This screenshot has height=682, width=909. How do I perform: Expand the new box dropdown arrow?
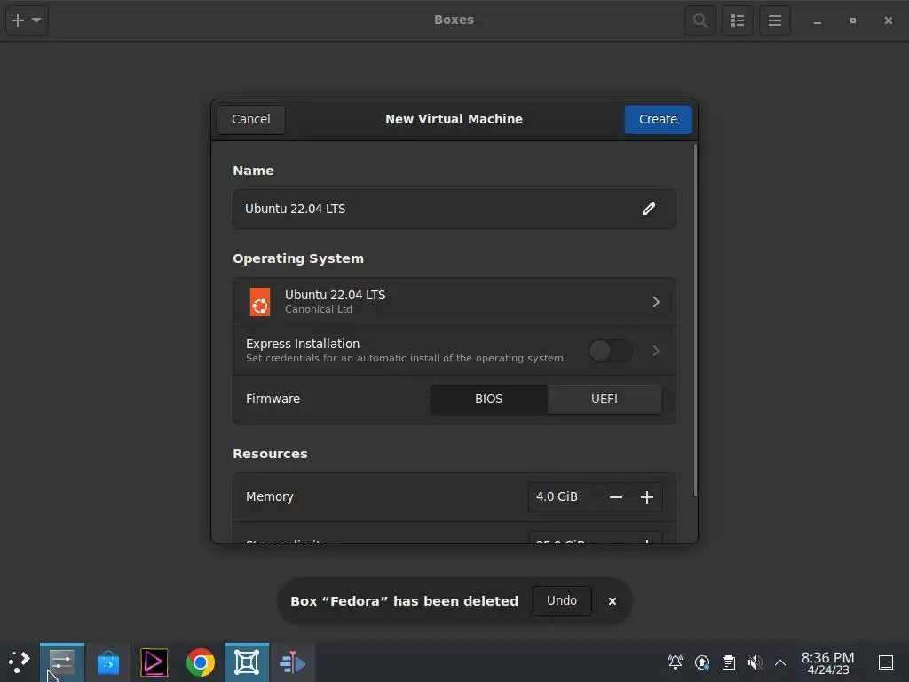click(x=36, y=20)
